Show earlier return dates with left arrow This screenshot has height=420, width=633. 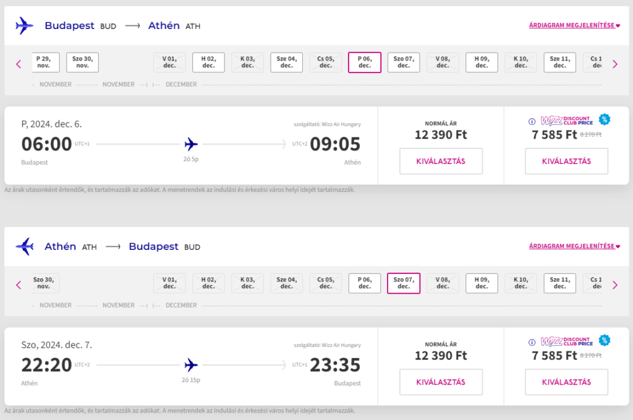pyautogui.click(x=19, y=285)
